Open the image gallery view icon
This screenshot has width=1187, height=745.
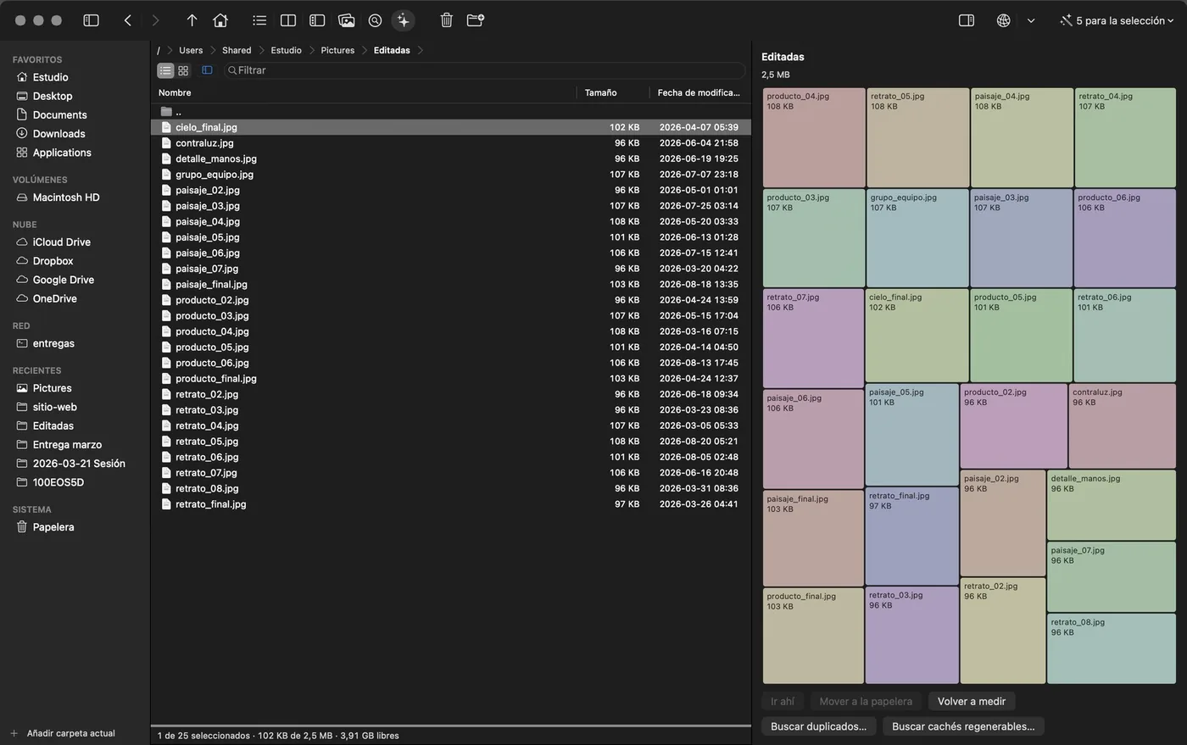tap(346, 20)
